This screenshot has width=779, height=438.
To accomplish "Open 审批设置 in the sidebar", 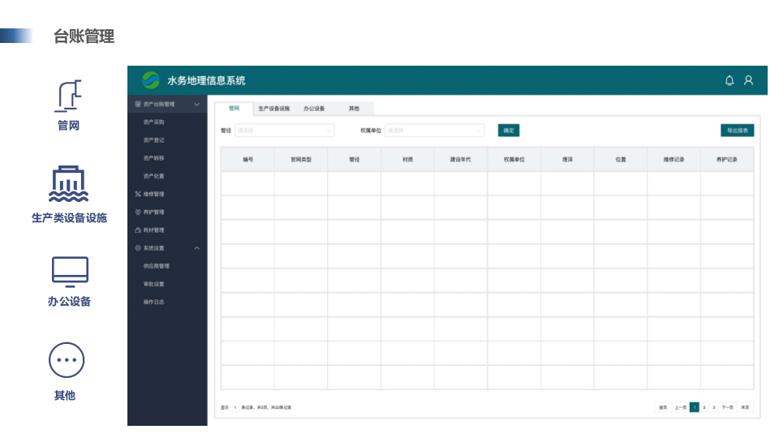I will click(153, 284).
